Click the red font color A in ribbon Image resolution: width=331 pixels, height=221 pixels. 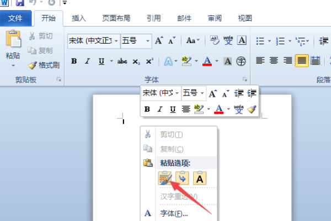point(207,61)
